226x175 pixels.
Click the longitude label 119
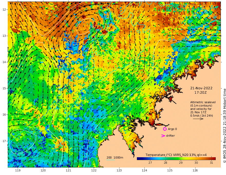(x=18, y=170)
